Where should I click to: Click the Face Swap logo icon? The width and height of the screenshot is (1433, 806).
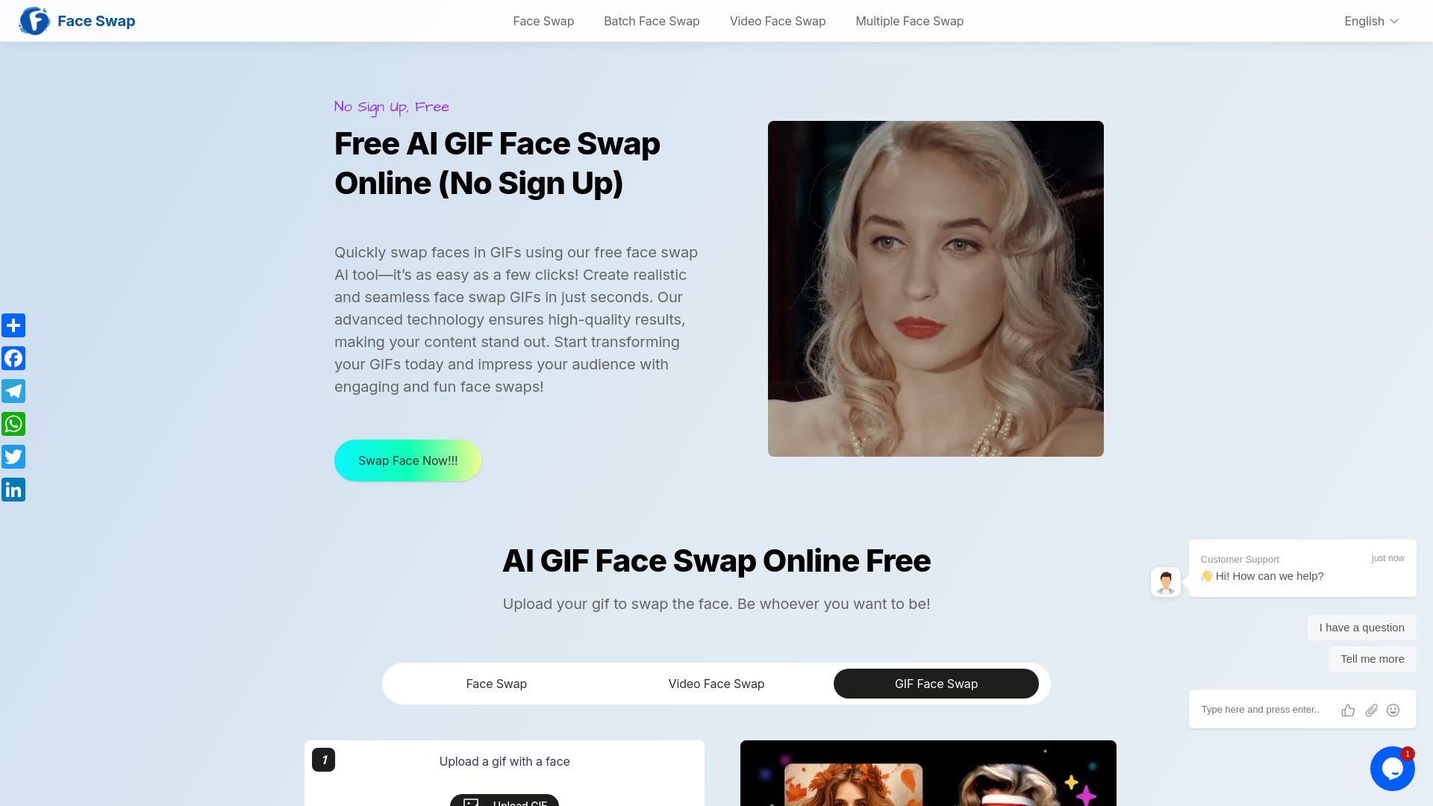point(34,21)
